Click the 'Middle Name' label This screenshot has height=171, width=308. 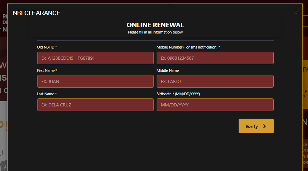pyautogui.click(x=167, y=70)
